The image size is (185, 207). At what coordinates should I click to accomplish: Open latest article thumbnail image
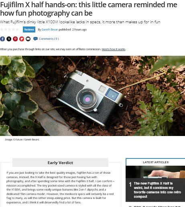(155, 172)
